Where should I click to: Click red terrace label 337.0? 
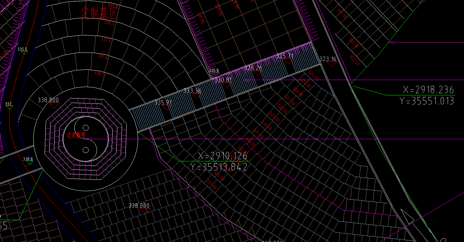106,40
